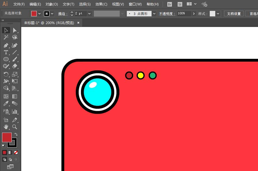Viewport: 258px width, 171px height.
Task: Select the Symbol Sprayer tool
Action: pyautogui.click(x=6, y=112)
